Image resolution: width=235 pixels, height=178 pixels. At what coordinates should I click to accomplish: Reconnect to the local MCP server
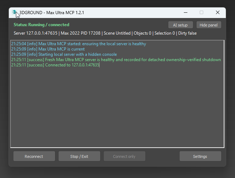click(x=34, y=156)
